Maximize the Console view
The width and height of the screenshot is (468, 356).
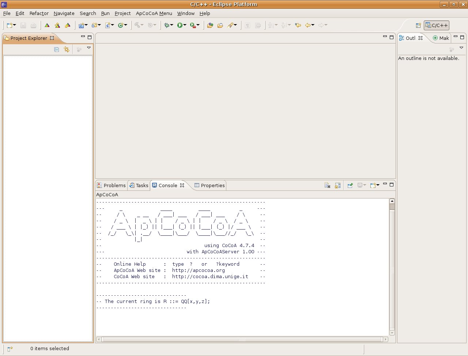click(392, 184)
